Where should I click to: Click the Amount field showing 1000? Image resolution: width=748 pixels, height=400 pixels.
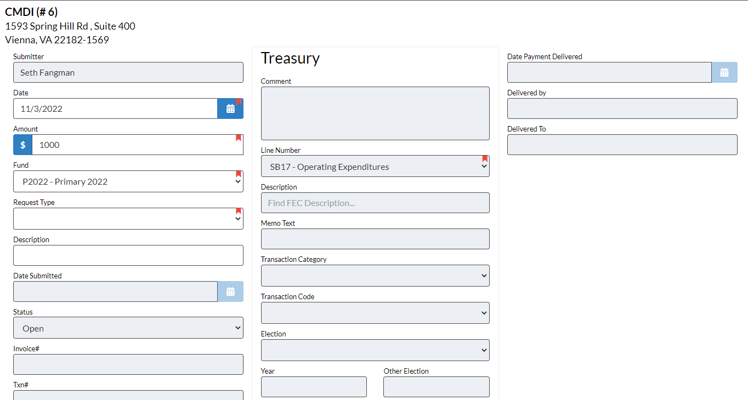[138, 145]
